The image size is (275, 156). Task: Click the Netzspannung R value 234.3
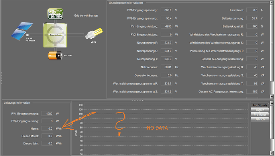[167, 43]
